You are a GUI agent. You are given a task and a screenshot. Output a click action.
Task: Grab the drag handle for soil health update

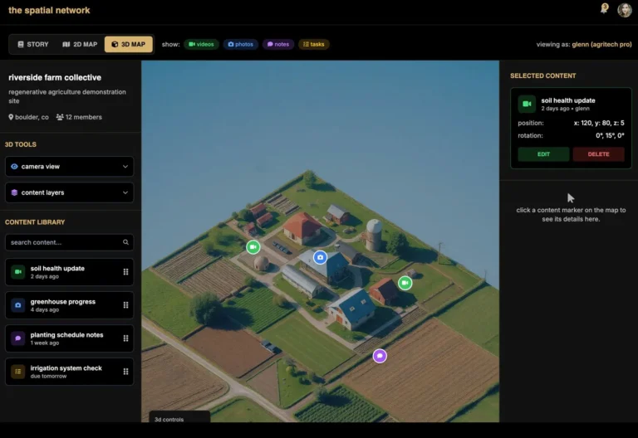[x=126, y=272]
